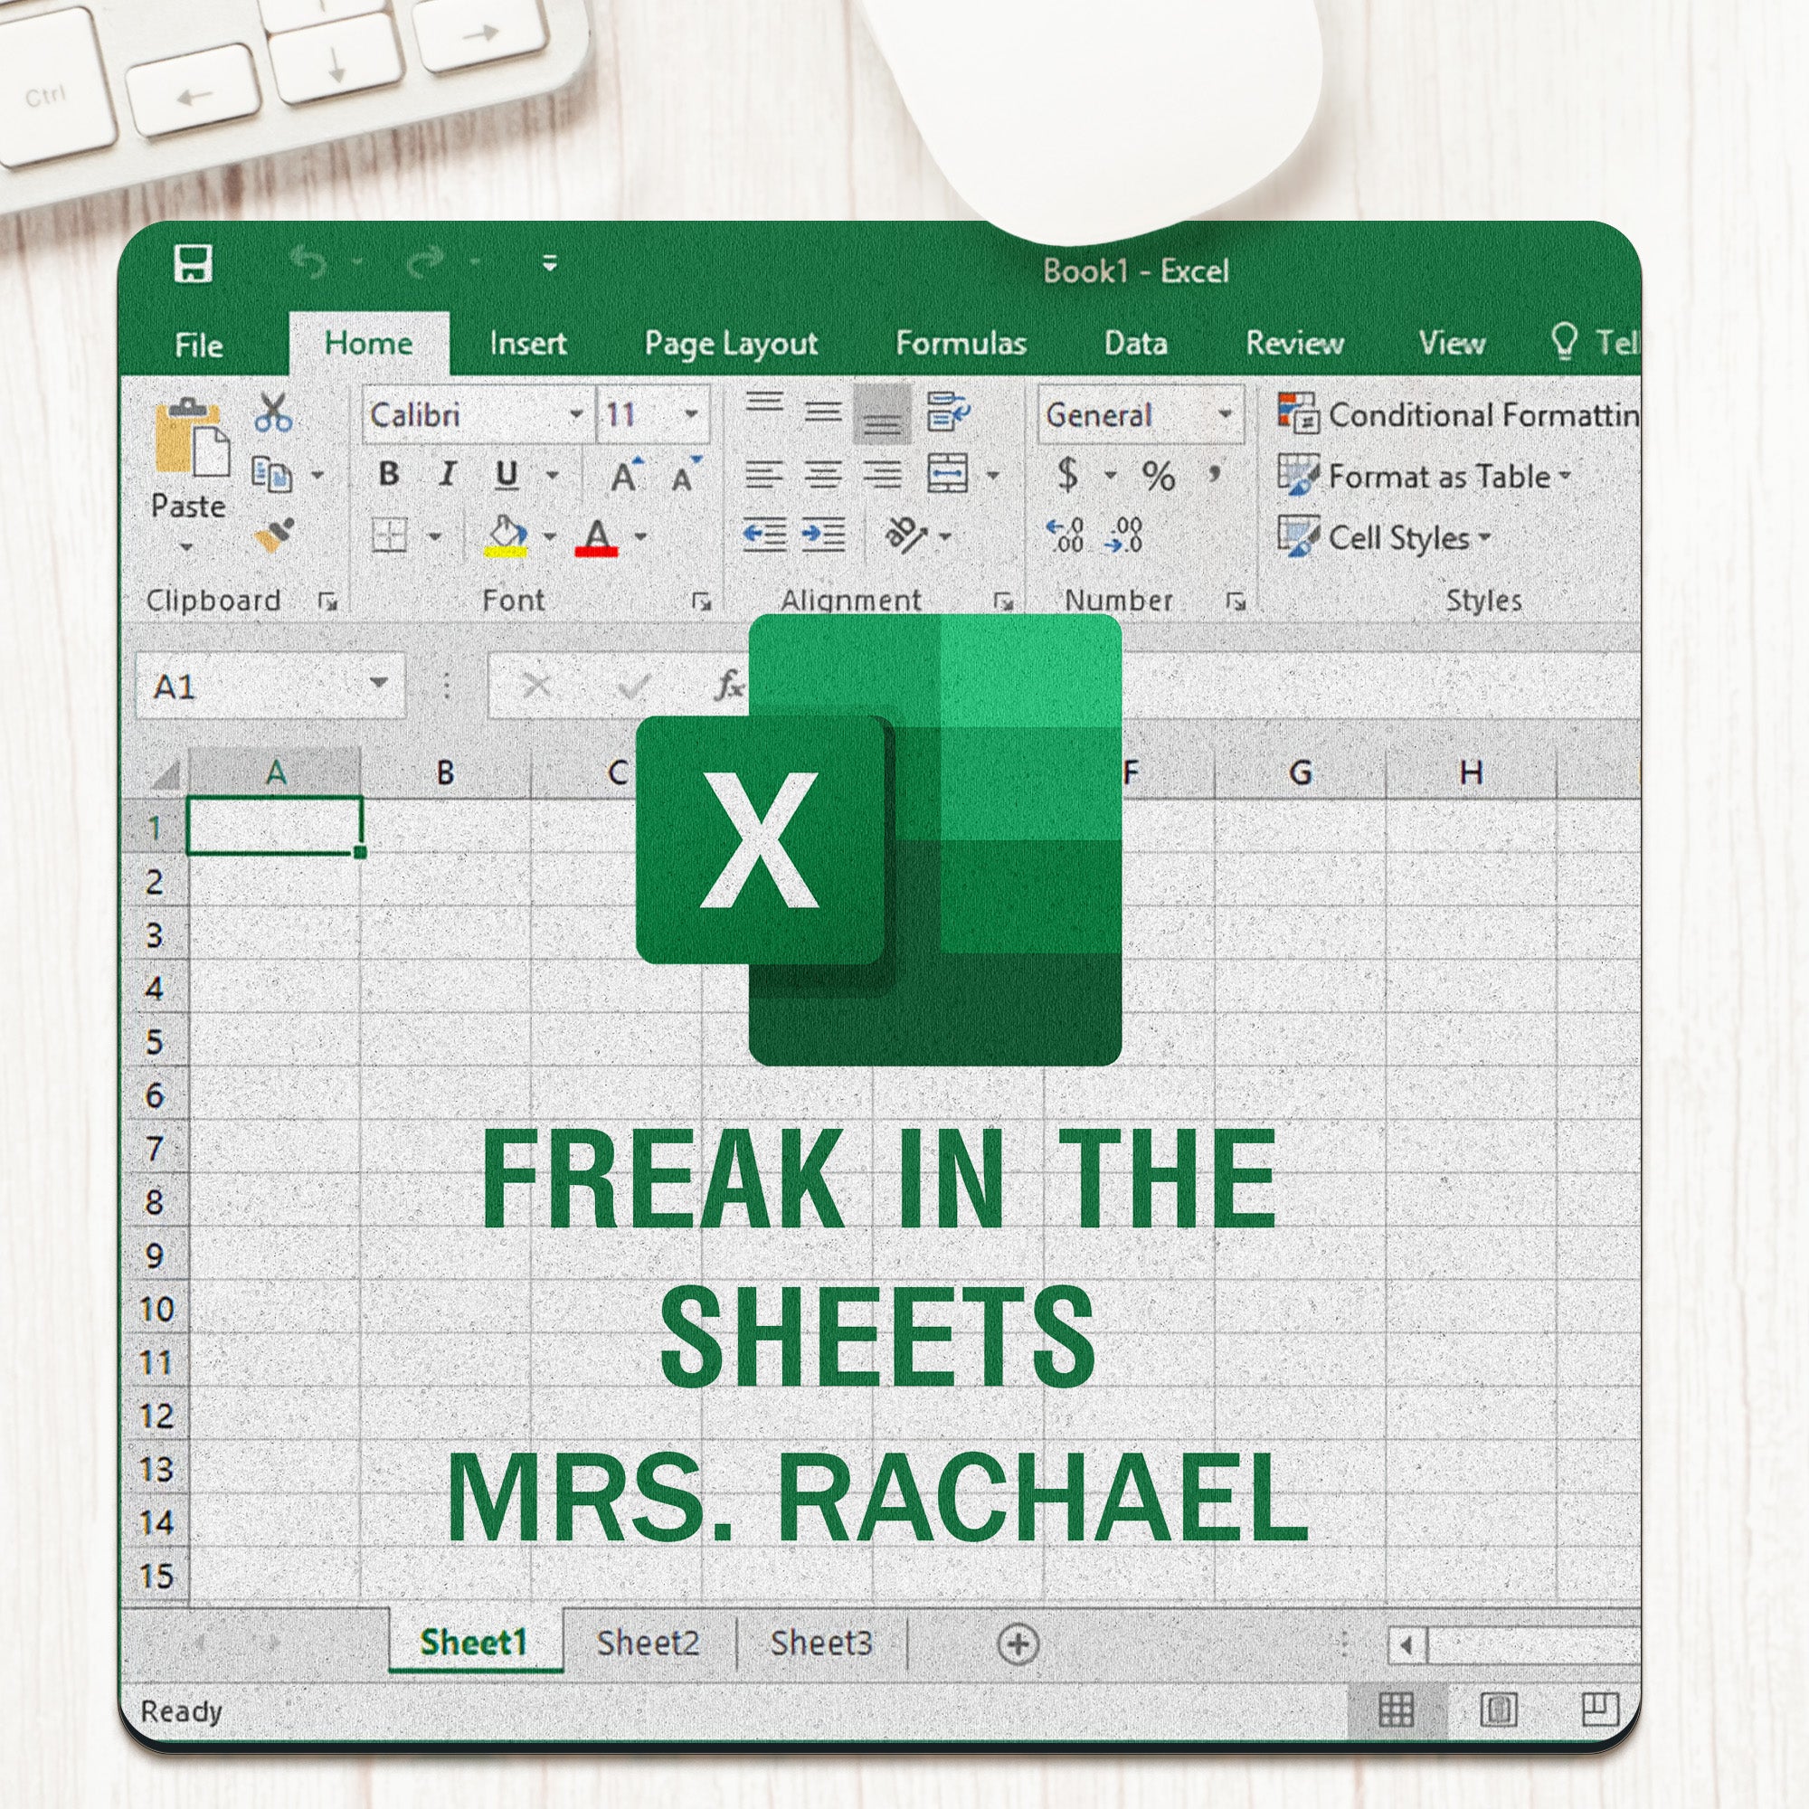Open the File tab
This screenshot has width=1809, height=1809.
[198, 346]
